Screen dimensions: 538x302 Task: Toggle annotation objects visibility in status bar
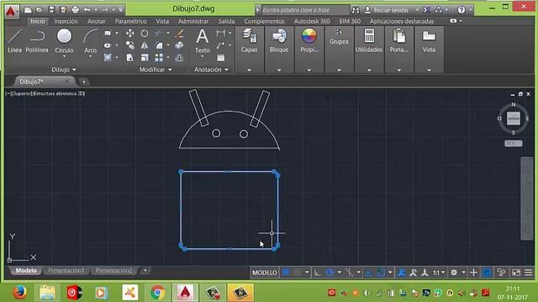pos(401,273)
